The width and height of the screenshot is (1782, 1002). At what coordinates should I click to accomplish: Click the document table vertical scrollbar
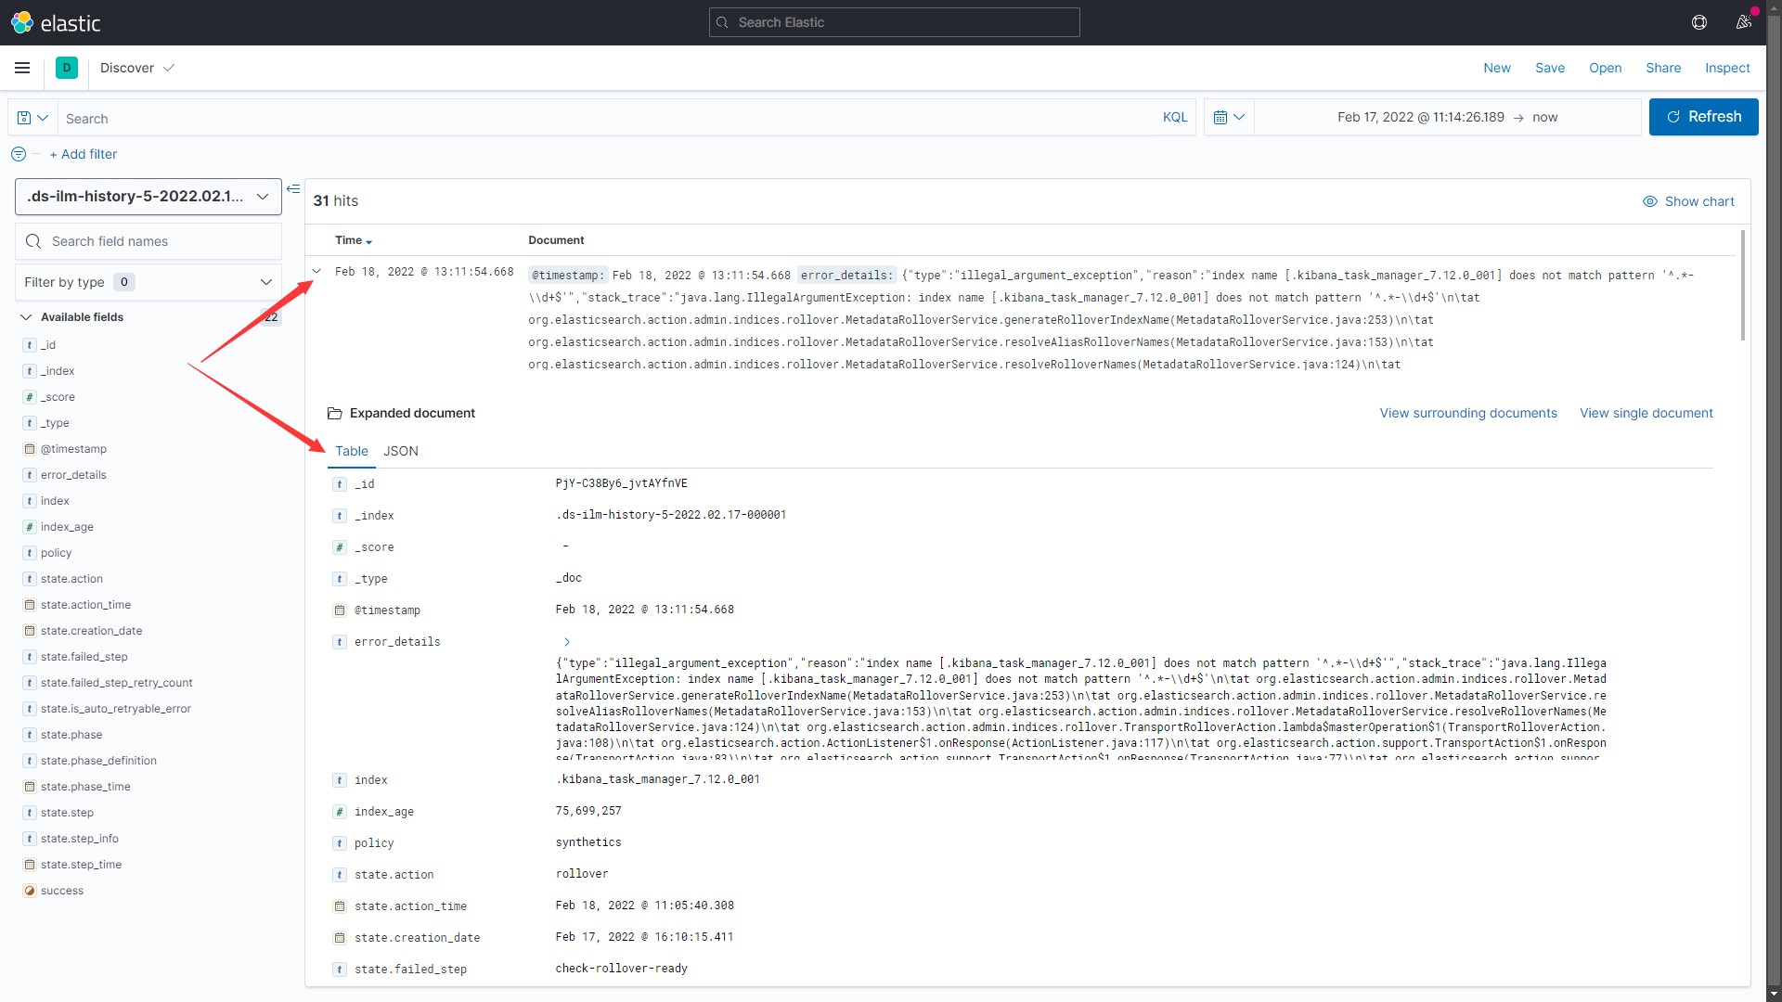(1743, 286)
